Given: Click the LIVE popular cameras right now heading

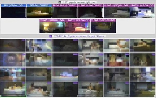Looking at the screenshot, I should 79,2.
